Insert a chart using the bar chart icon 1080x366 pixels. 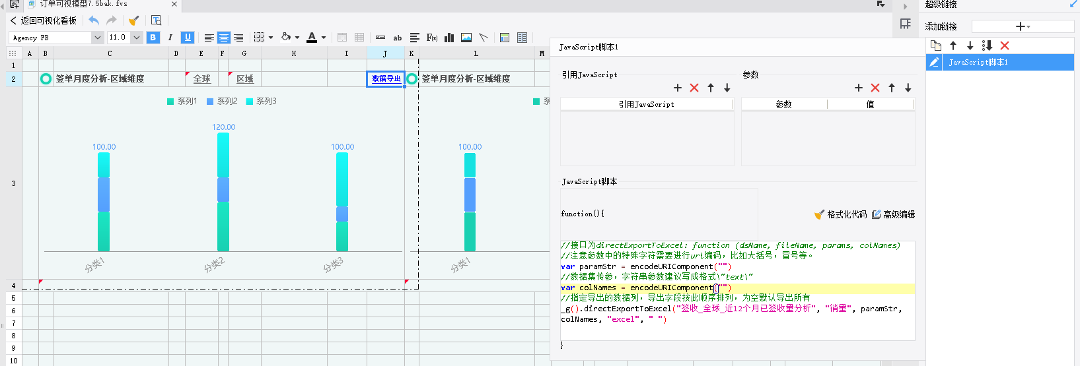[x=449, y=38]
